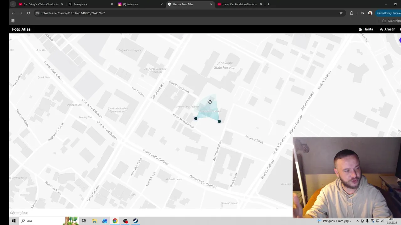Open Task View on the taskbar
401x225 pixels.
click(84, 221)
